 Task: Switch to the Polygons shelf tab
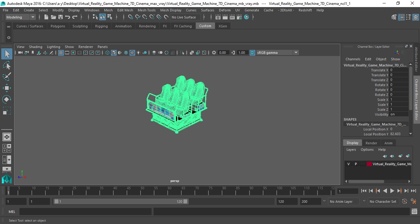(58, 26)
